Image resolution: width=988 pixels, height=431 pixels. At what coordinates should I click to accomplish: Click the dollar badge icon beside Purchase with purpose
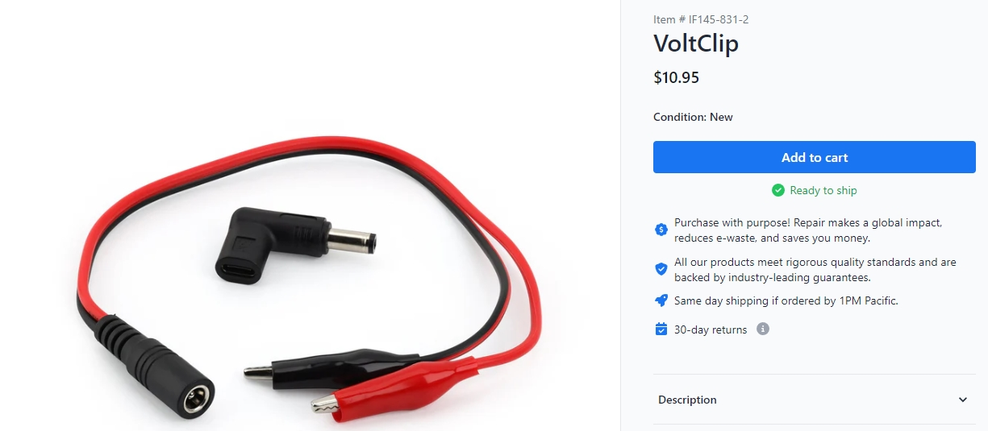coord(661,230)
